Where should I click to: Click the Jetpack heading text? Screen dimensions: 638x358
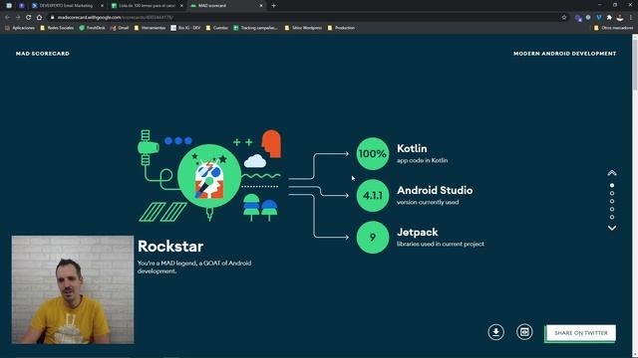[418, 232]
